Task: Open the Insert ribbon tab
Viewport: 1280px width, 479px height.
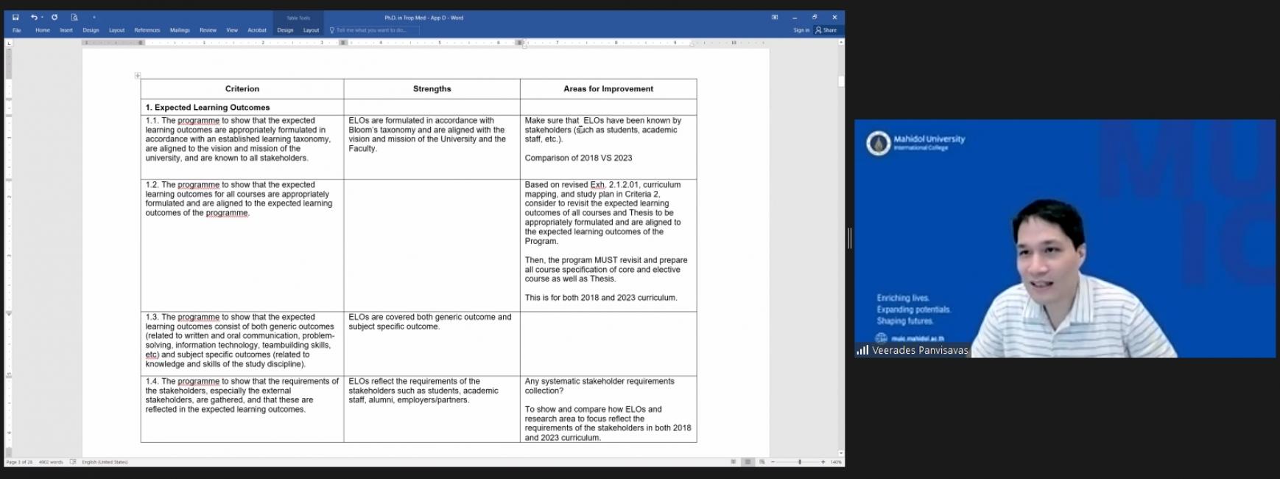Action: coord(66,30)
